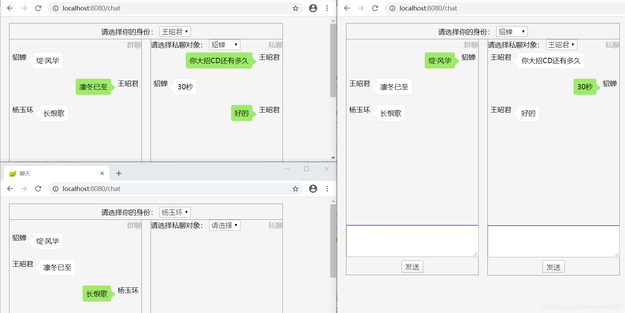
Task: Click scrollbar thumb in top-left window
Action: [x=333, y=60]
